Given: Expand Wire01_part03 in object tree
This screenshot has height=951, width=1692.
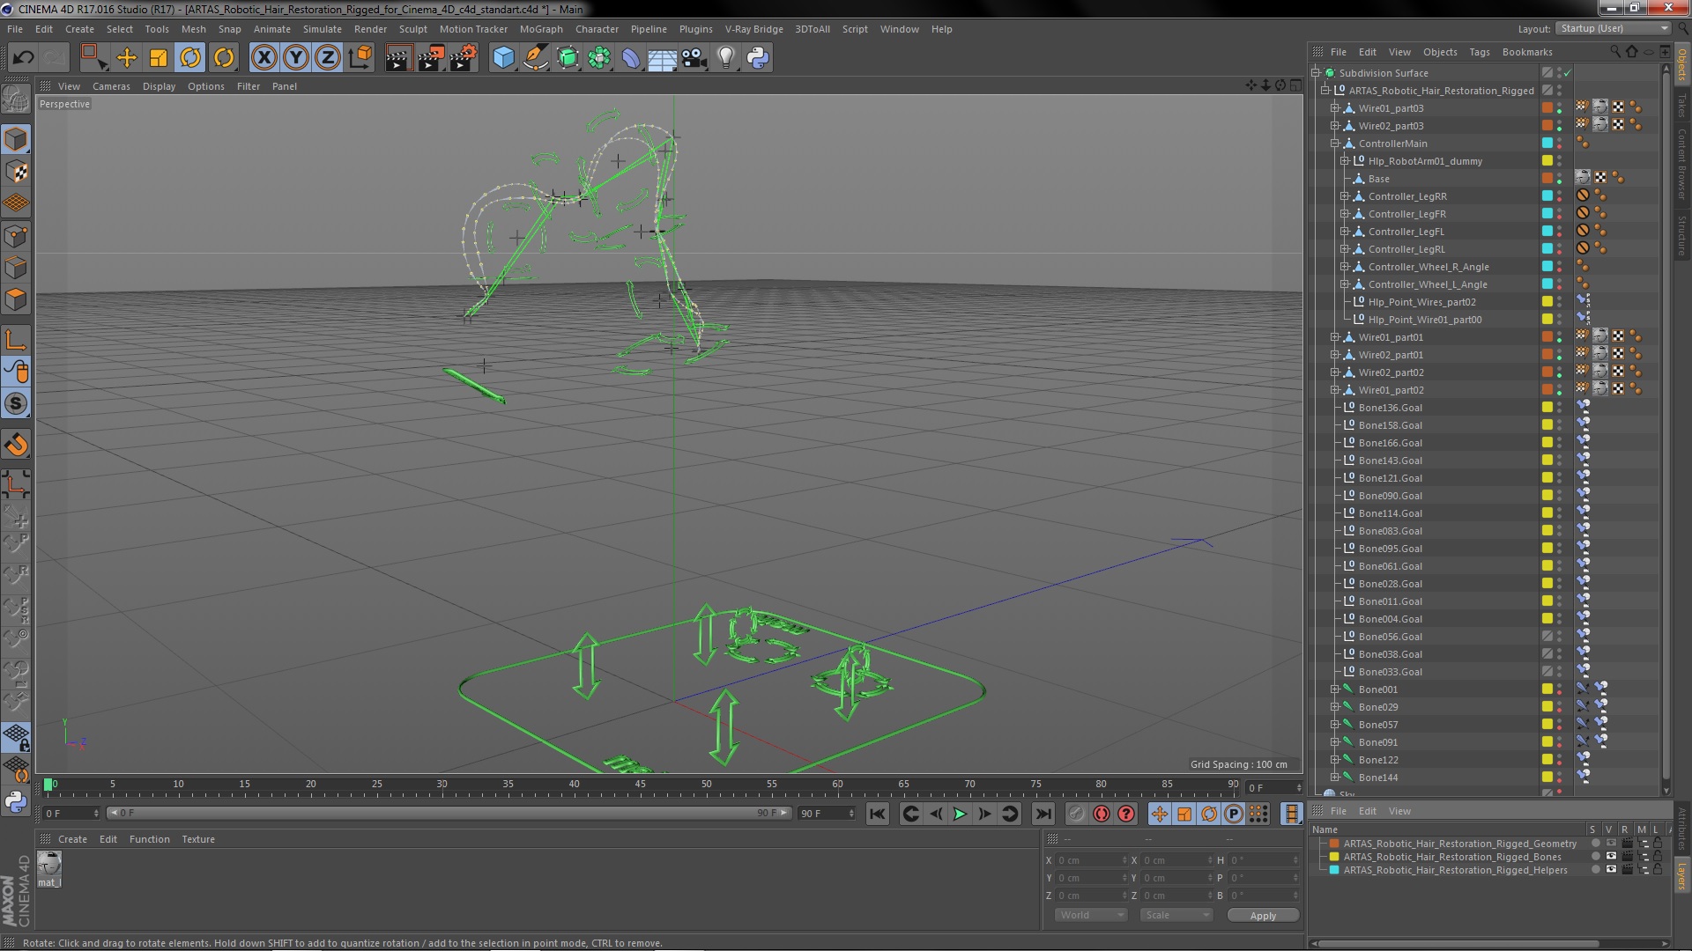Looking at the screenshot, I should pyautogui.click(x=1335, y=108).
